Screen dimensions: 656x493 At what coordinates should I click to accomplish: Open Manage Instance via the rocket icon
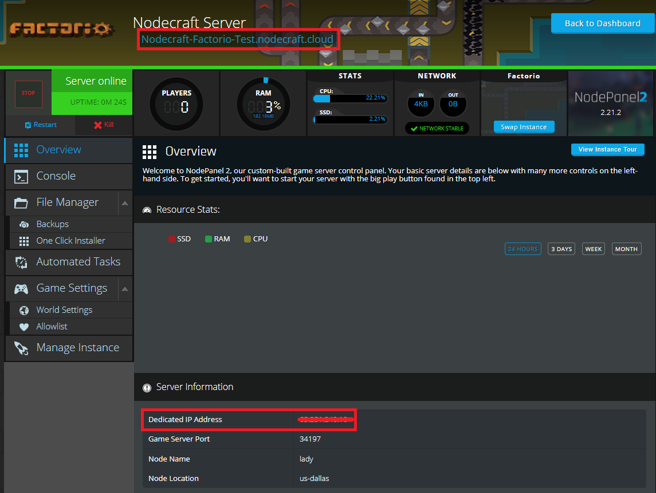[21, 348]
